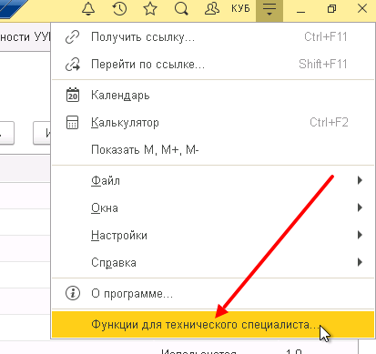Choose Получить ссылку menu entry
376x354 pixels.
coord(213,37)
